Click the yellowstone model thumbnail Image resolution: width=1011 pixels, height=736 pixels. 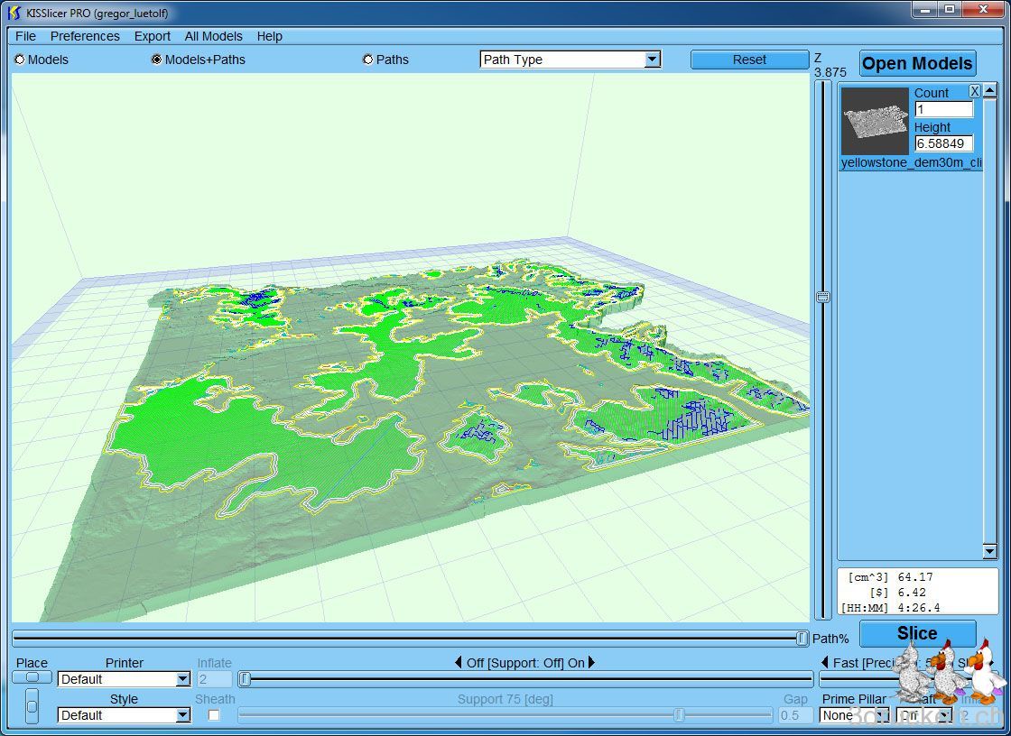tap(875, 121)
